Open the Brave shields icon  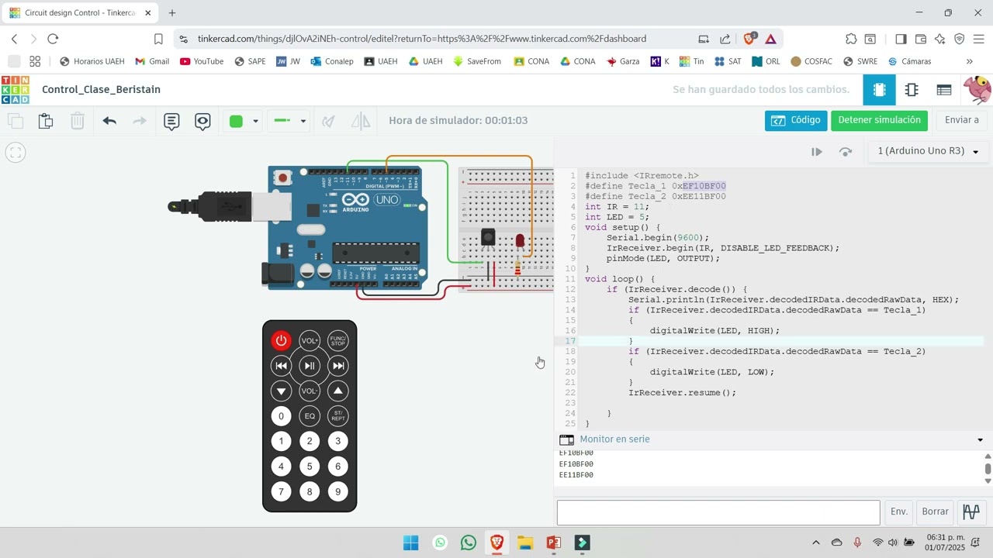(749, 39)
